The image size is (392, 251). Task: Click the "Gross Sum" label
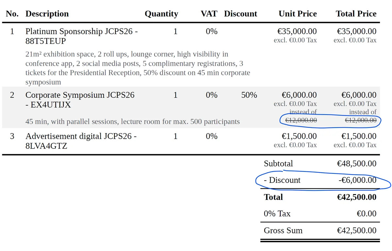(x=283, y=230)
